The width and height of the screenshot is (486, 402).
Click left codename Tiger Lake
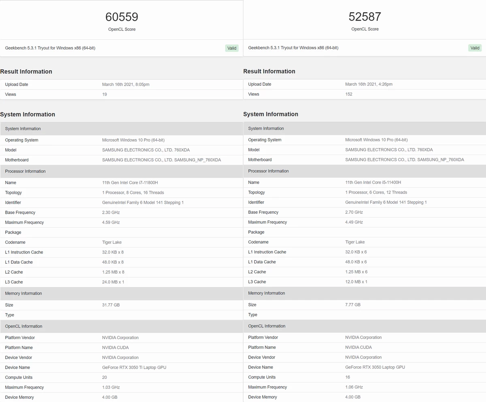click(x=112, y=243)
